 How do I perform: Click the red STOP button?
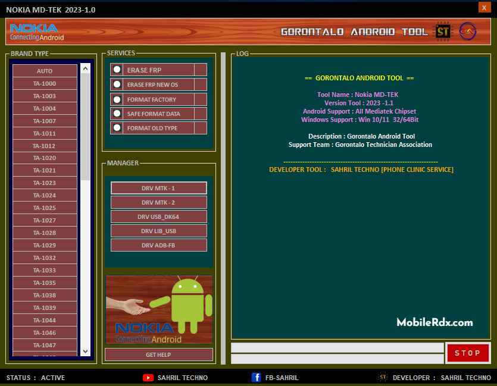pos(467,353)
